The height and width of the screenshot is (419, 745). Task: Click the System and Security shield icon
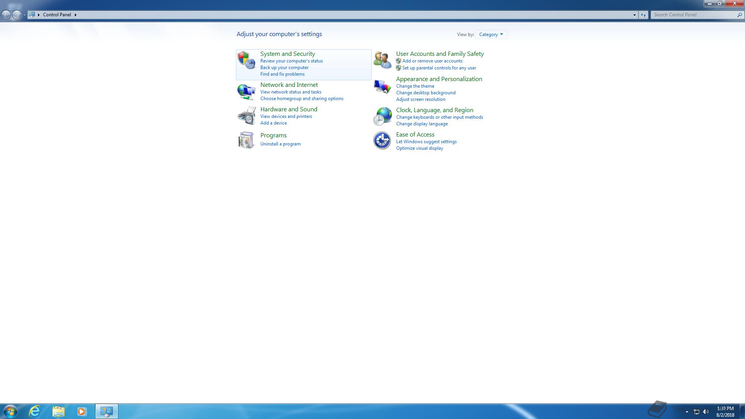pos(246,60)
